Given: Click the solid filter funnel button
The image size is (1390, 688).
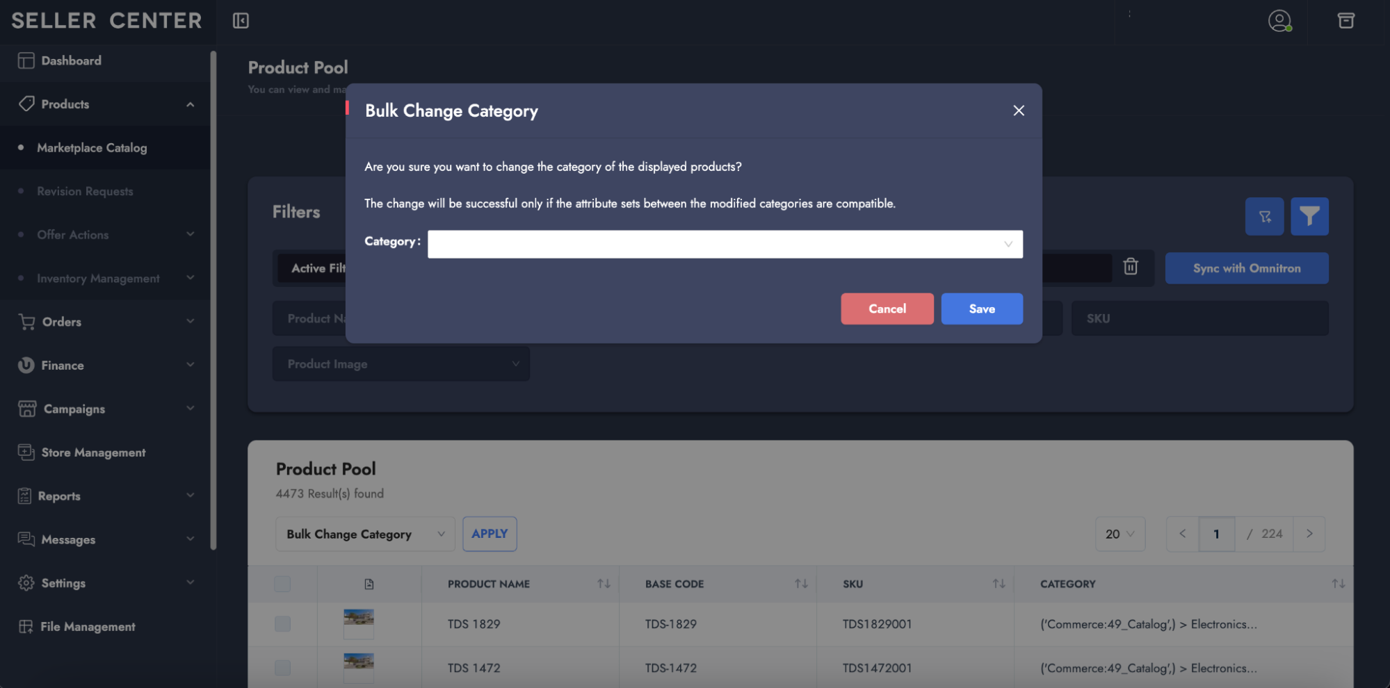Looking at the screenshot, I should click(1309, 217).
